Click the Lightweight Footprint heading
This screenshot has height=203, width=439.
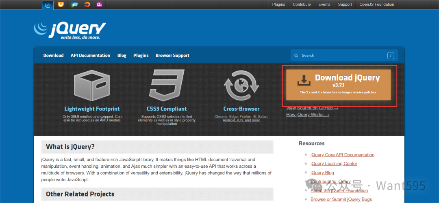[92, 109]
